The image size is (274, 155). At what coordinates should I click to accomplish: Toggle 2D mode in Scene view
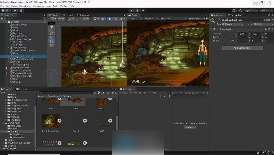pos(103,19)
